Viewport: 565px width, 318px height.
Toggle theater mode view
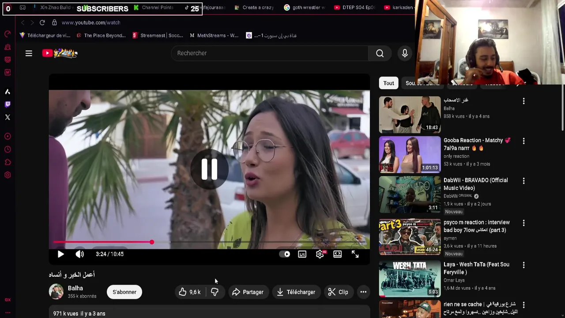pyautogui.click(x=337, y=254)
